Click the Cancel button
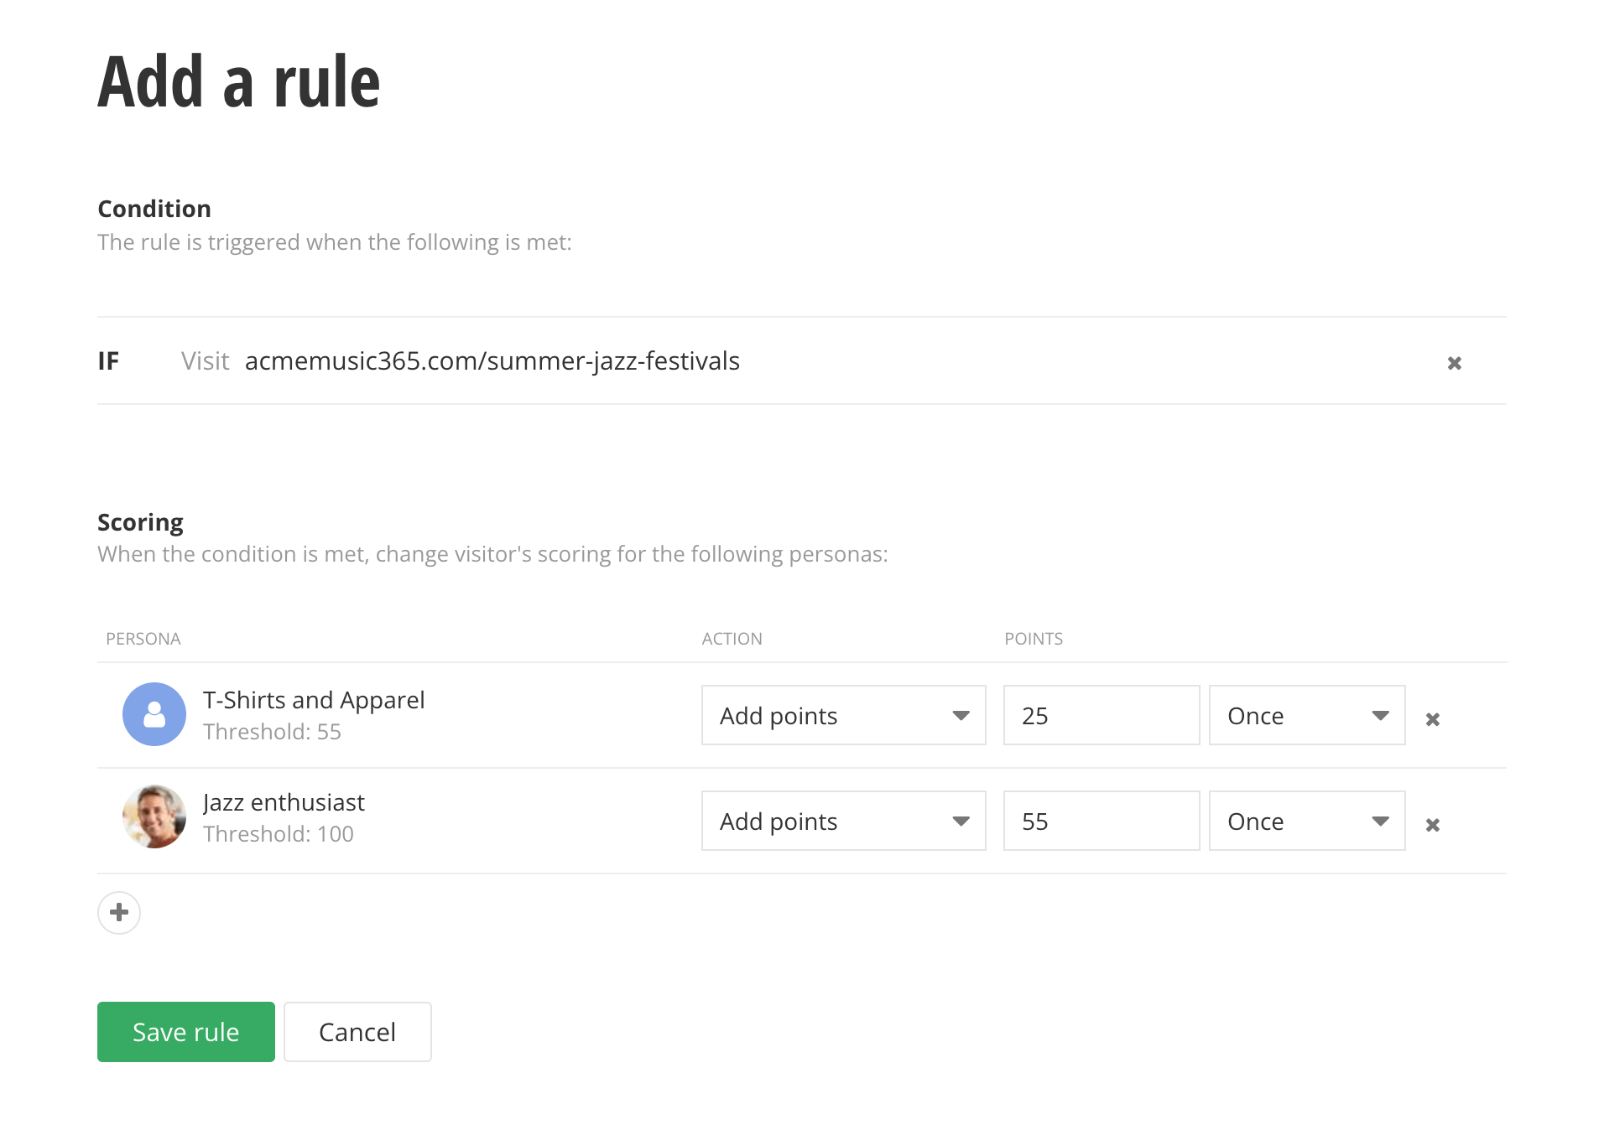Image resolution: width=1599 pixels, height=1130 pixels. coord(357,1032)
